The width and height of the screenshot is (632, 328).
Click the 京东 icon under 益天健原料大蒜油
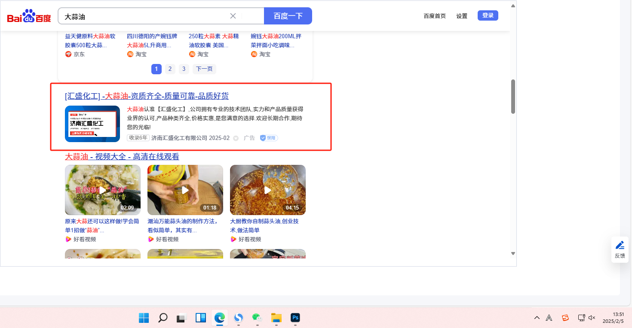(68, 54)
